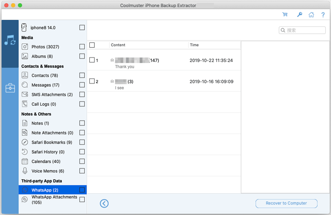Click timestamp 2019-10-22 11:35:24
This screenshot has width=331, height=215.
(x=211, y=60)
